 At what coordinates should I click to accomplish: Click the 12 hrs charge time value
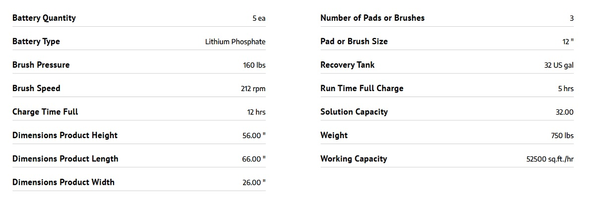pyautogui.click(x=256, y=112)
